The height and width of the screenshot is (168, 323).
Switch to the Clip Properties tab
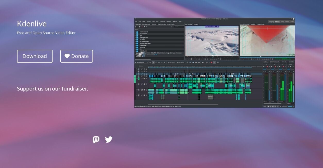click(x=162, y=24)
